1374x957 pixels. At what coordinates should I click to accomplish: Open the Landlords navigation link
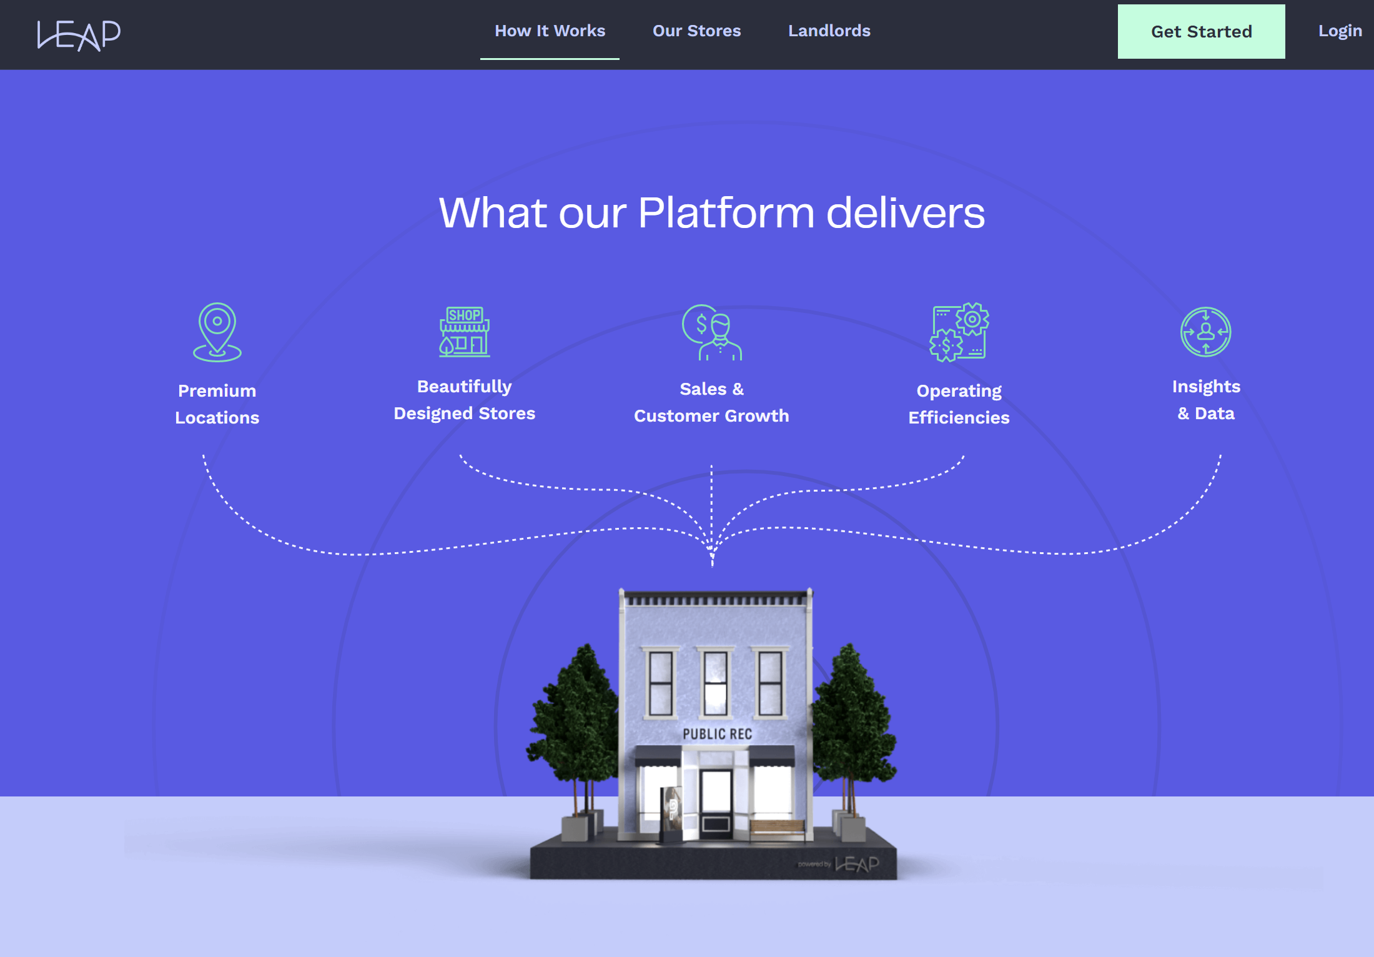[x=829, y=31]
